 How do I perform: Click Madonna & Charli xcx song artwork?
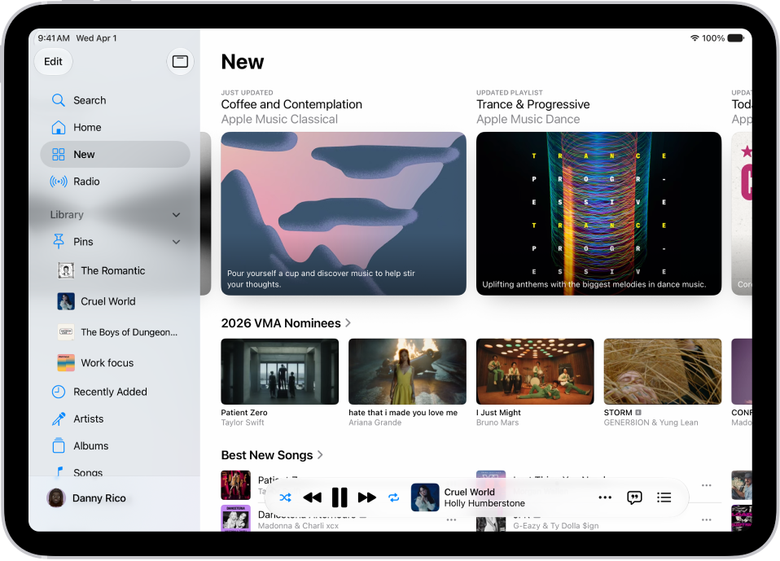coord(236,518)
